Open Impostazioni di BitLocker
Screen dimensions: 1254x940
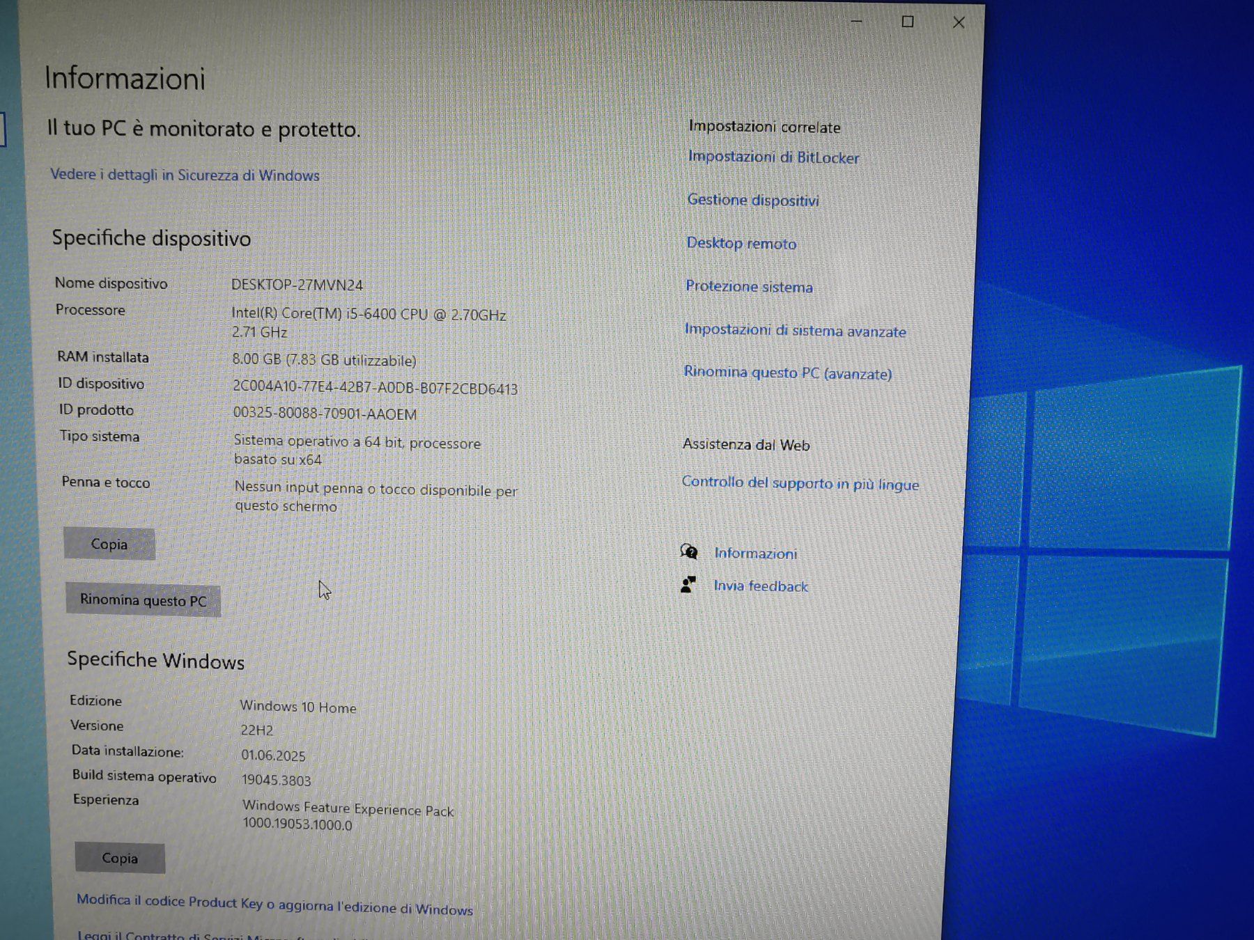pos(773,157)
